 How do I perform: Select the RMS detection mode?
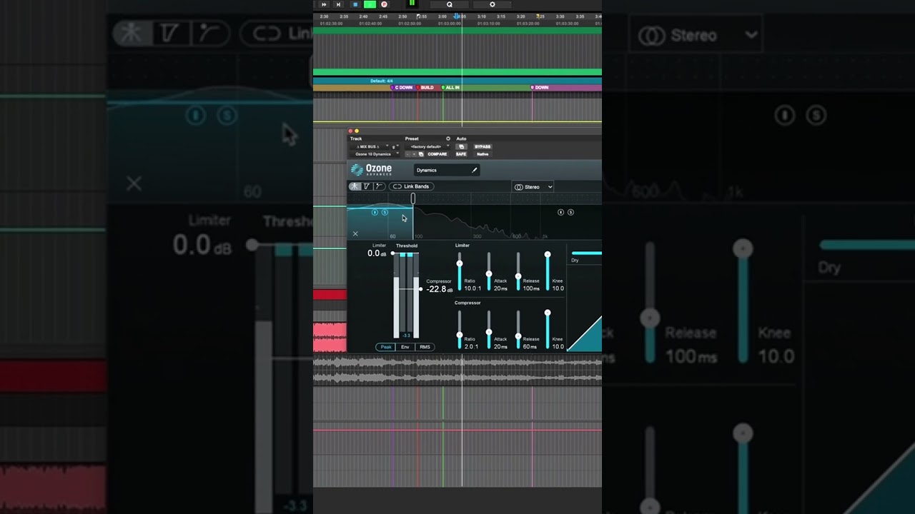[425, 347]
